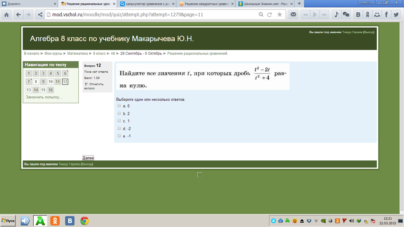This screenshot has width=404, height=227.
Task: Open the Амиго dropdown menu
Action: tap(367, 2)
